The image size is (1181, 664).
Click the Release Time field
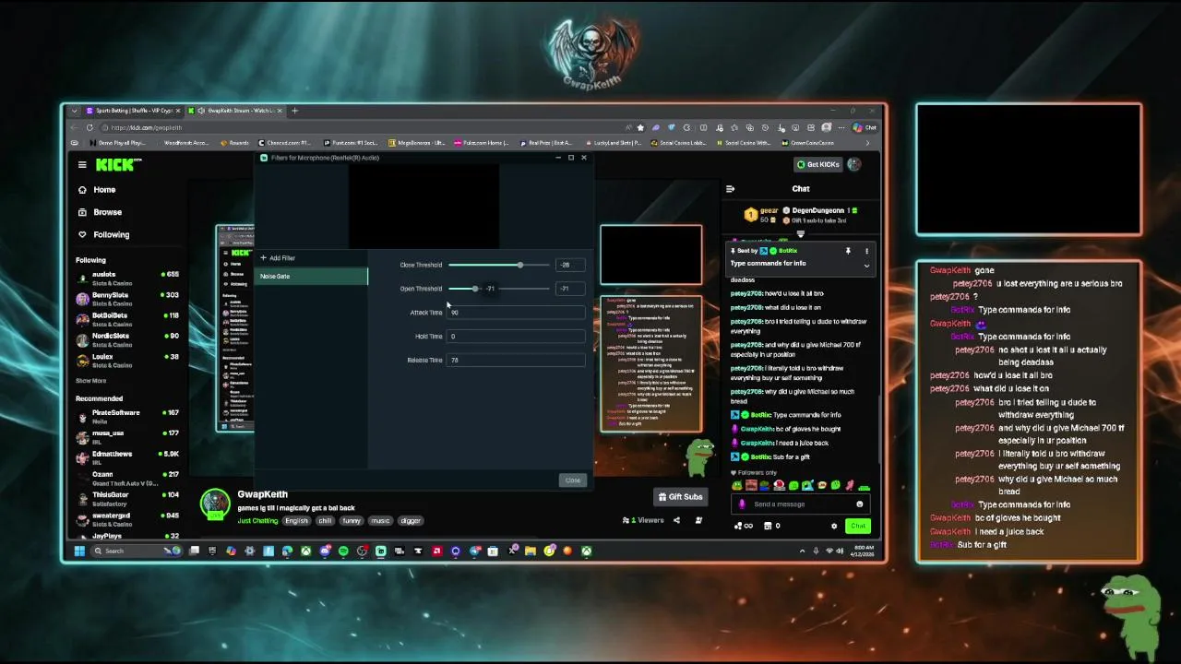[516, 361]
